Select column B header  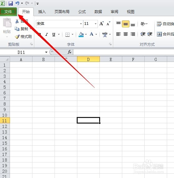click(43, 59)
